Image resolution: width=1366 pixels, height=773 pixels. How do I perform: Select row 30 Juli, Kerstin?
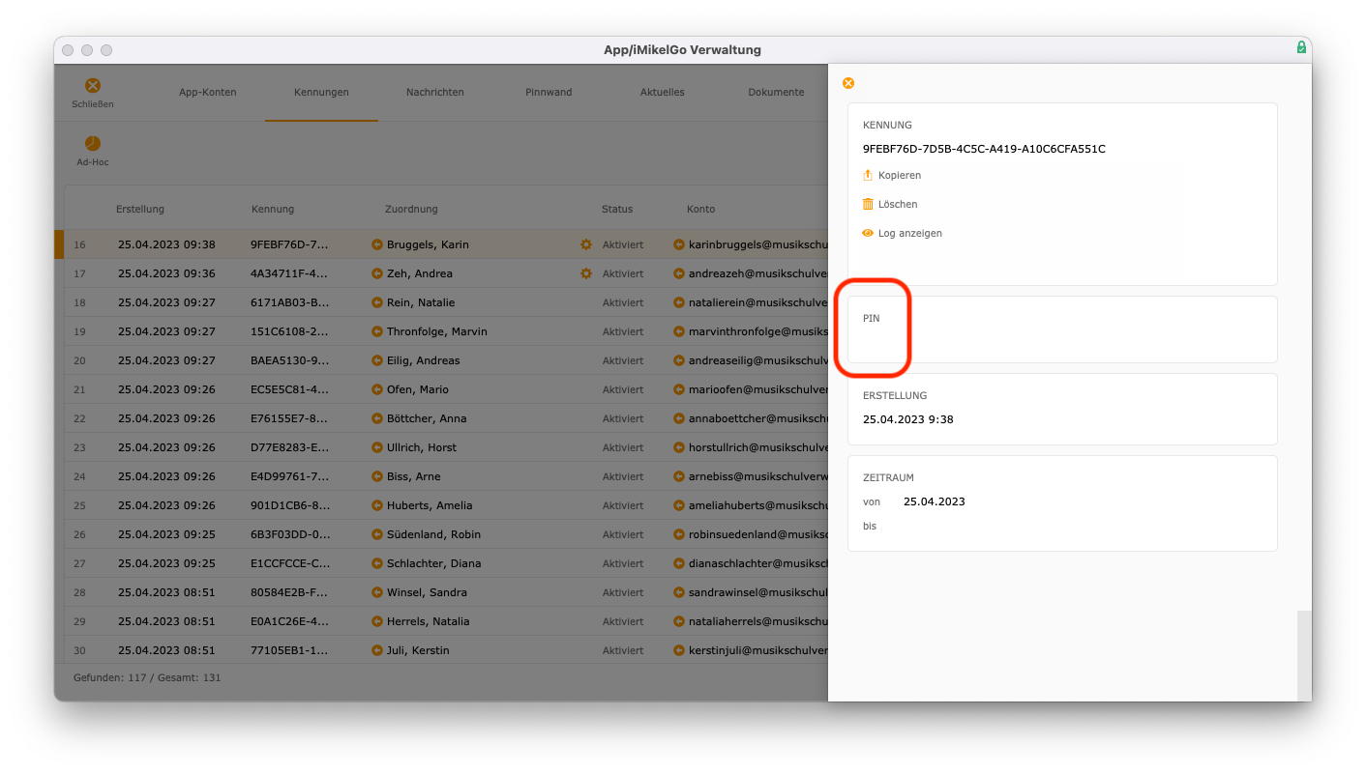[446, 650]
